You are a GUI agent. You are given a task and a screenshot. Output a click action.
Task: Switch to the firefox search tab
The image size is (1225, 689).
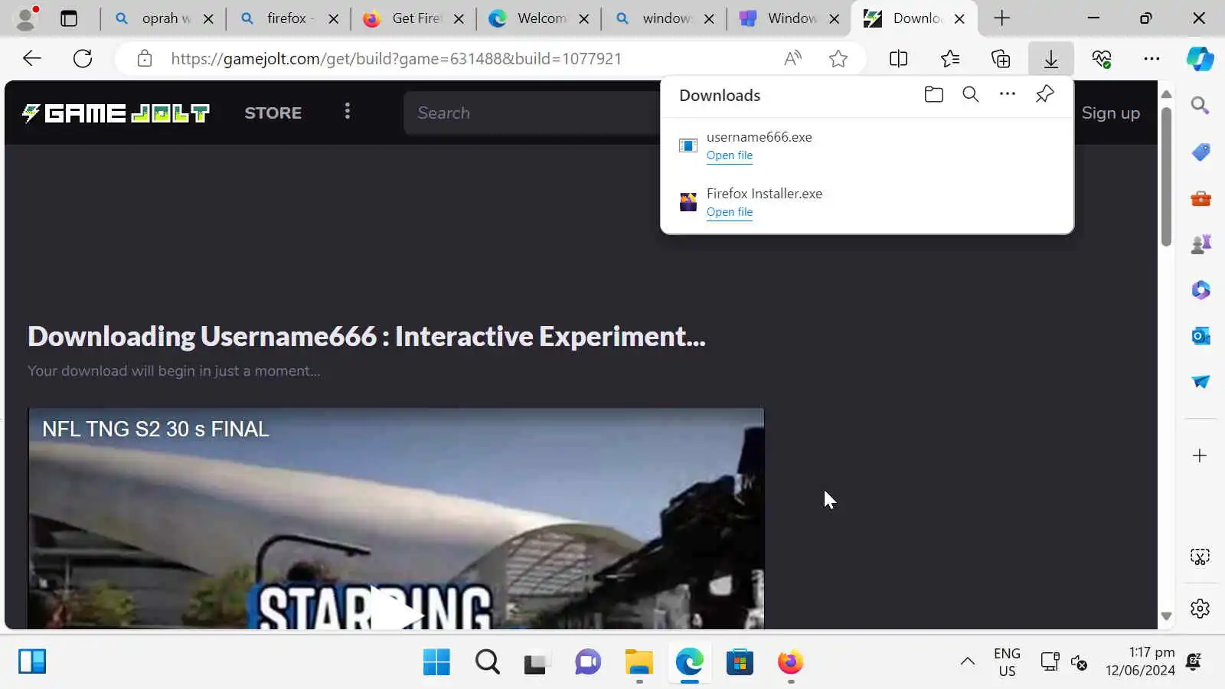(x=288, y=18)
